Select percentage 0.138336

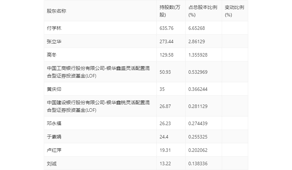coord(198,163)
